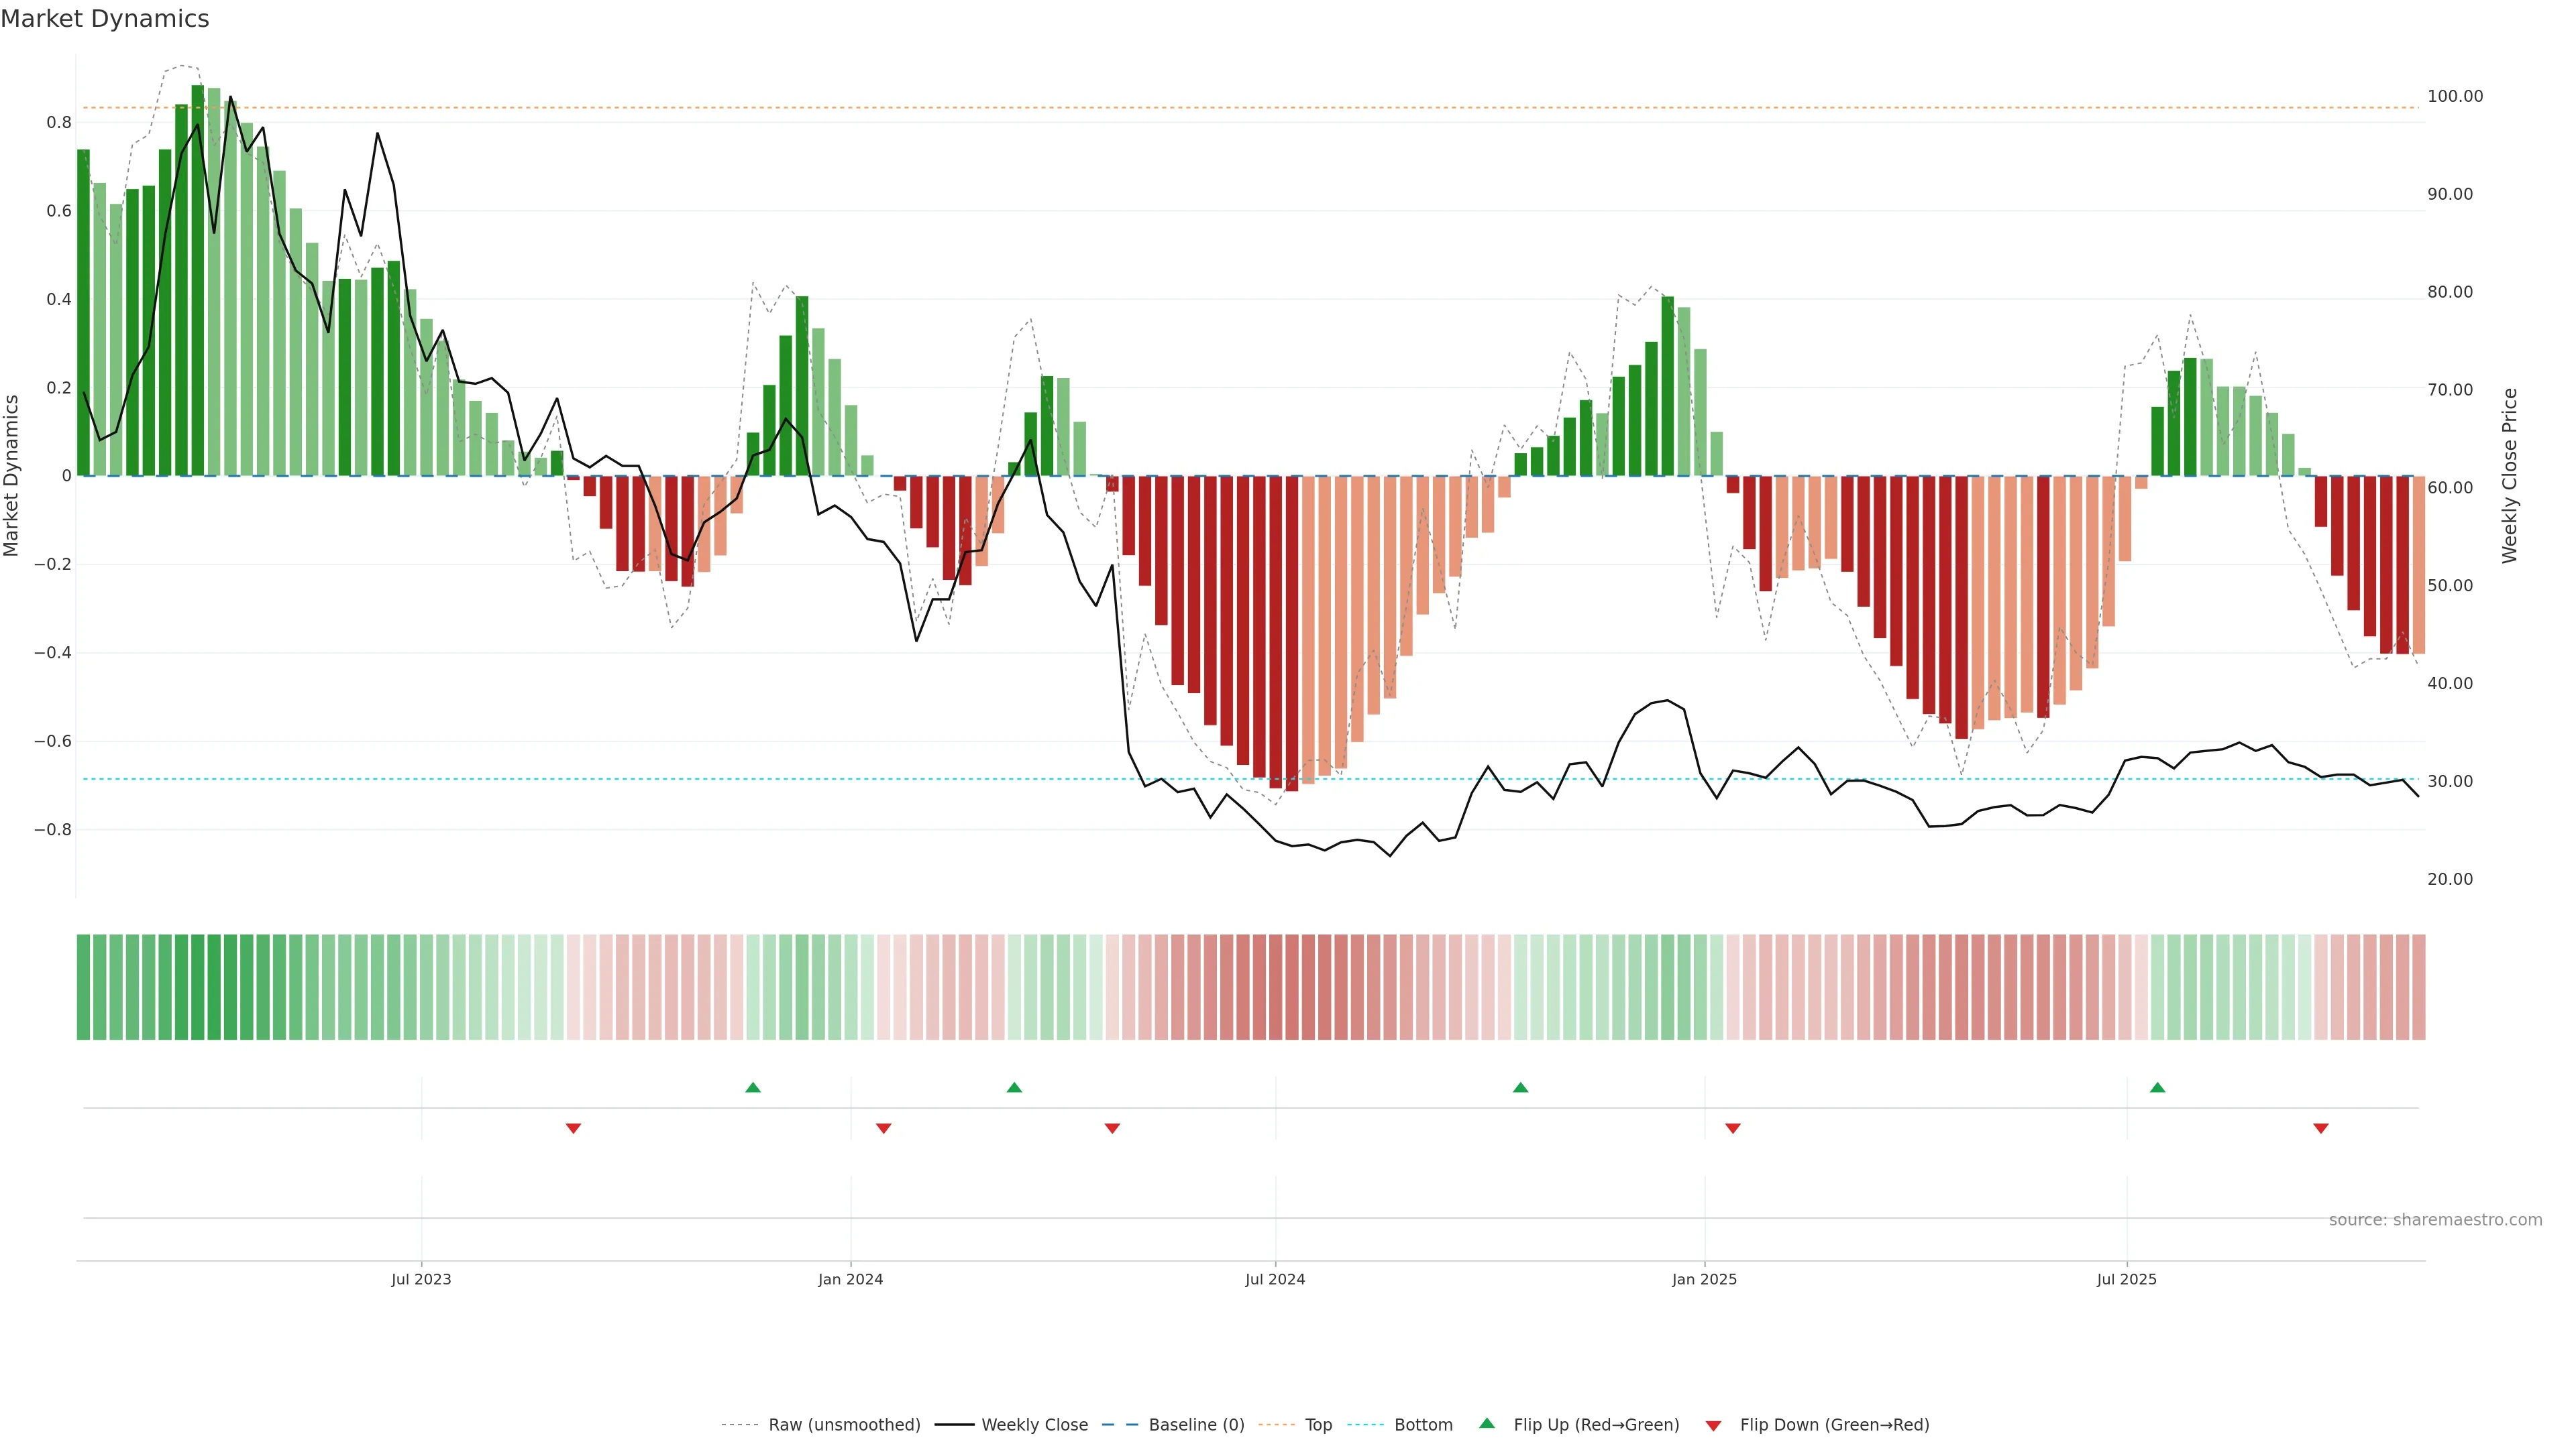The width and height of the screenshot is (2576, 1448).
Task: Click the red flip-down triangle right after Jan 2025
Action: [x=1733, y=1128]
